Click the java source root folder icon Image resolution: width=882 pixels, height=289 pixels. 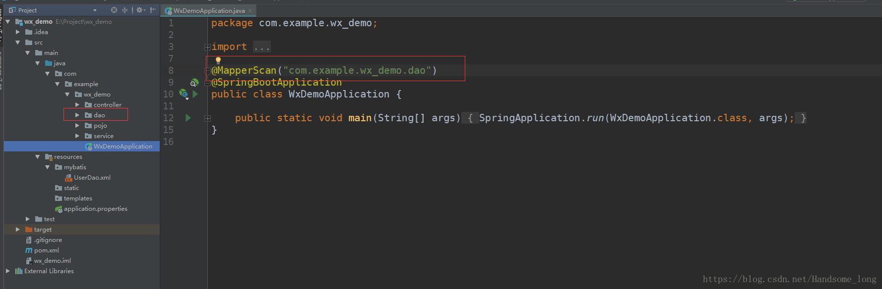coord(49,63)
